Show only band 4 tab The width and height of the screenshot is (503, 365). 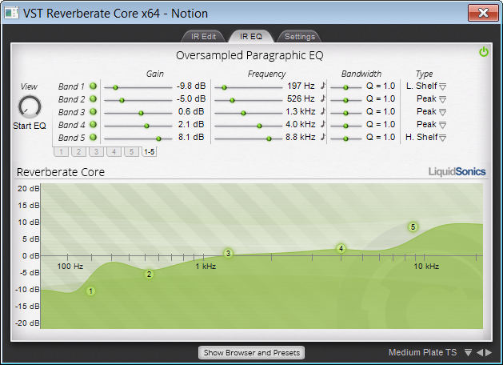114,152
